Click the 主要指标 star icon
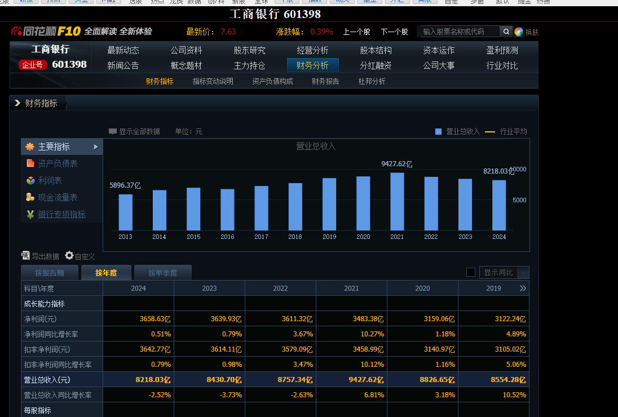Viewport: 618px width, 417px height. pyautogui.click(x=30, y=147)
